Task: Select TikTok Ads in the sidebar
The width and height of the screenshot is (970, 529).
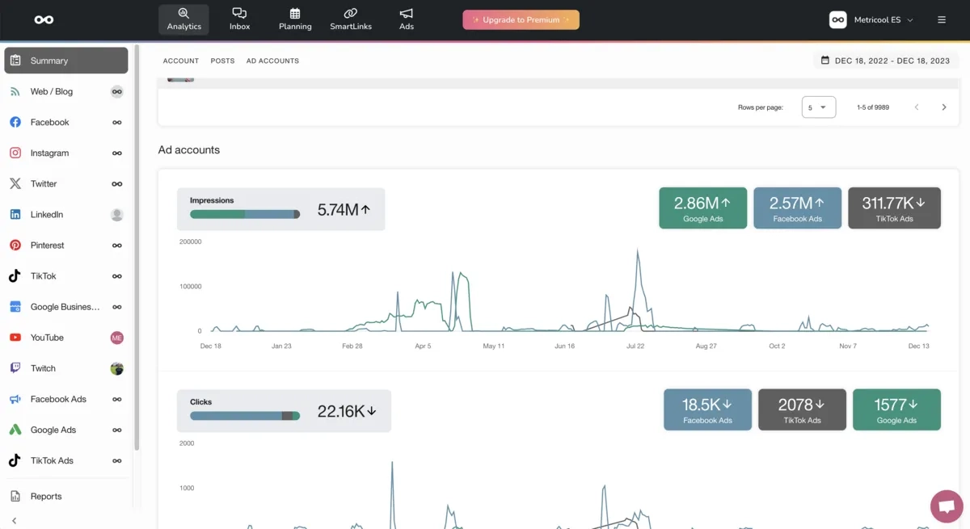Action: click(66, 460)
